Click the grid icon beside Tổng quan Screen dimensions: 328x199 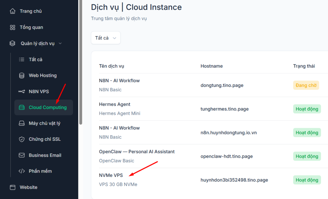point(12,28)
